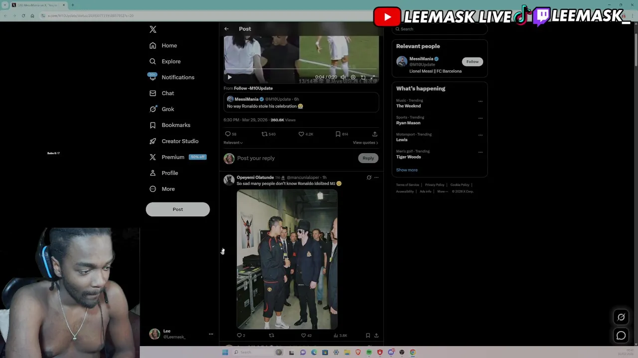Viewport: 638px width, 358px height.
Task: Click the large Post button
Action: point(177,209)
